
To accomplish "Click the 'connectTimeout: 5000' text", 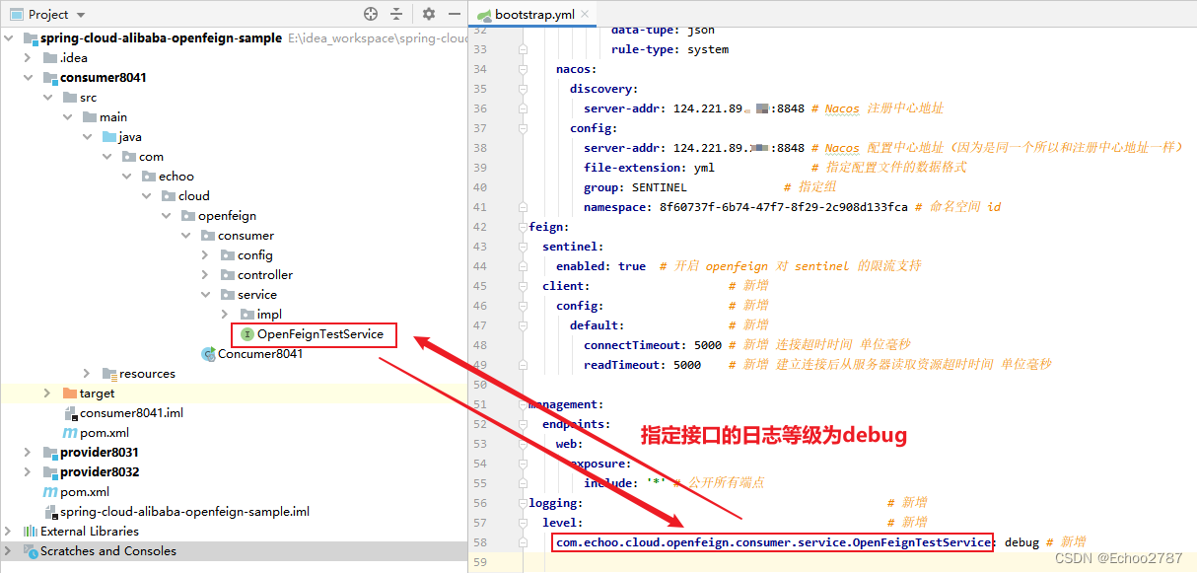I will click(x=653, y=345).
